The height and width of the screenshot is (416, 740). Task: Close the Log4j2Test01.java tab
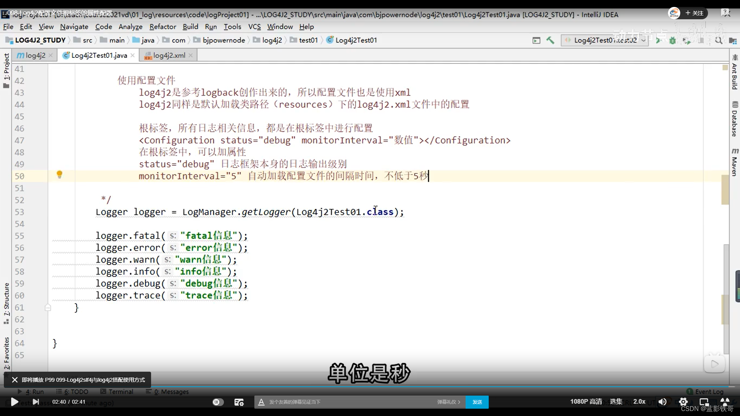[x=133, y=55]
